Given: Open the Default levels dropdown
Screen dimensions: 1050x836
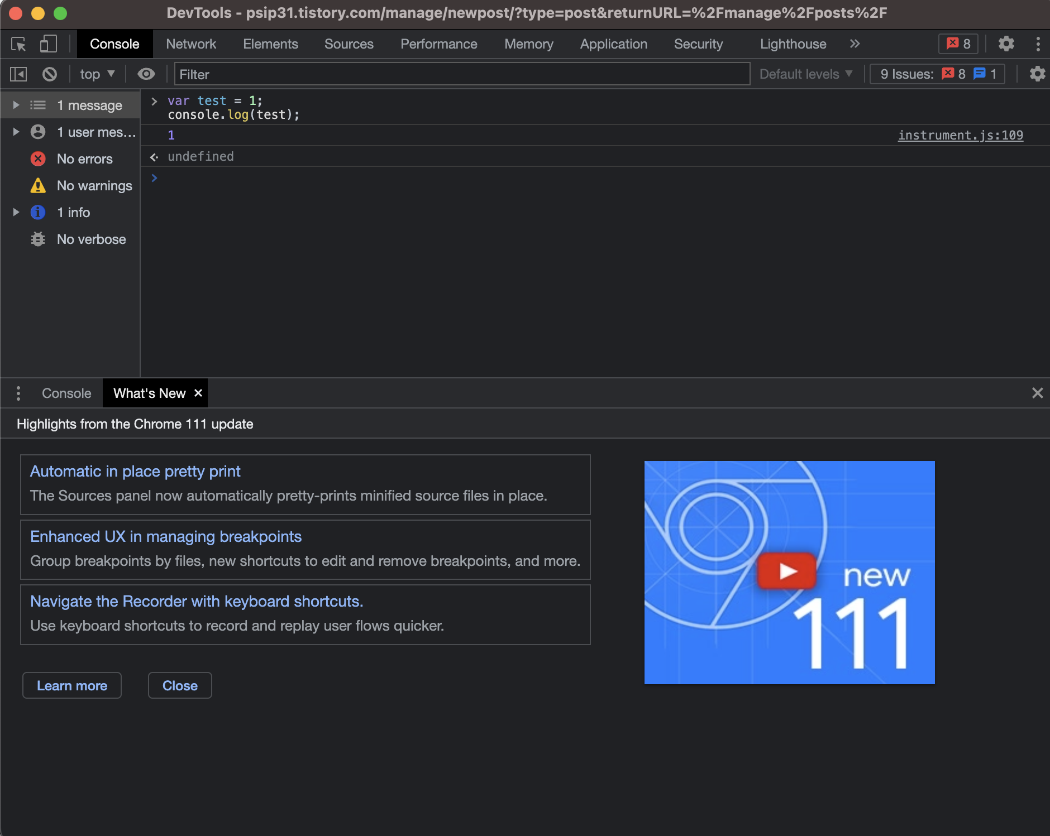Looking at the screenshot, I should pyautogui.click(x=806, y=74).
